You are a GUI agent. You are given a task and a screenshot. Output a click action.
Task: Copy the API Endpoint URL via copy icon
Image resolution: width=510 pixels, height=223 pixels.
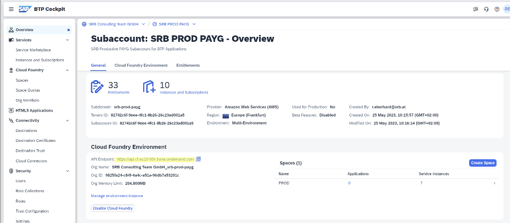pos(198,159)
